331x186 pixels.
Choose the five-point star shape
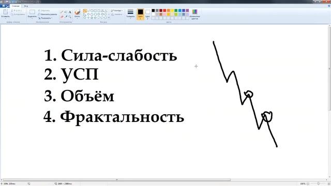pyautogui.click(x=92, y=18)
